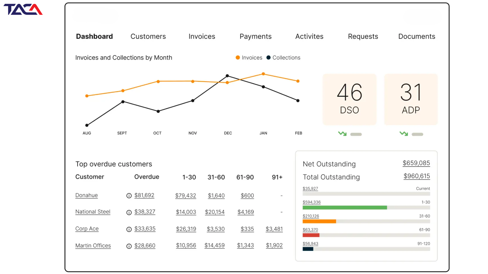Click the $35,927 Current amount
Screen dimensions: 488x274
tap(310, 189)
